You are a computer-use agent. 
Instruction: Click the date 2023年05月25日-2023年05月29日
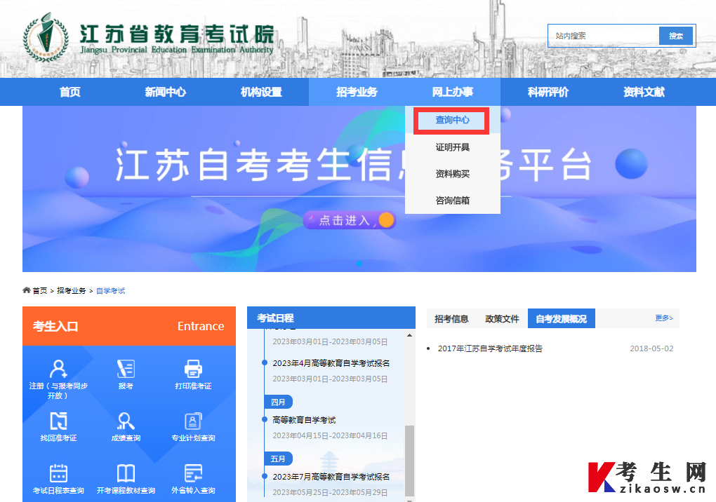coord(330,492)
